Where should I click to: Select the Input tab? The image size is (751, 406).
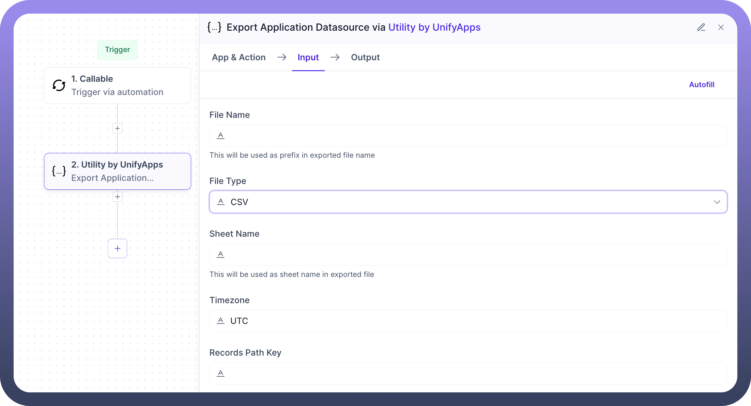tap(308, 57)
